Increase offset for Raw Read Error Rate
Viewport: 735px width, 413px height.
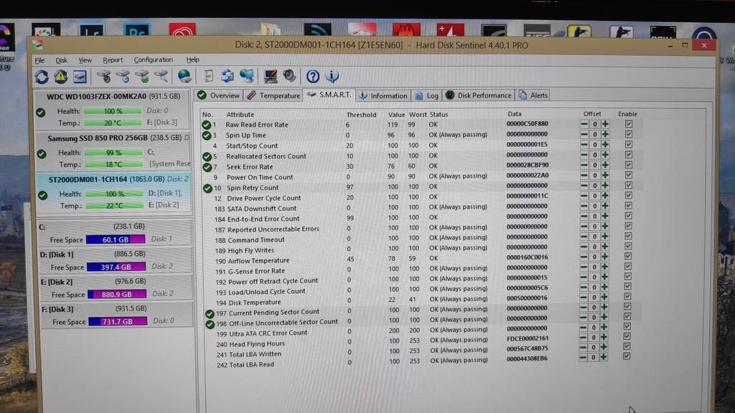click(605, 124)
